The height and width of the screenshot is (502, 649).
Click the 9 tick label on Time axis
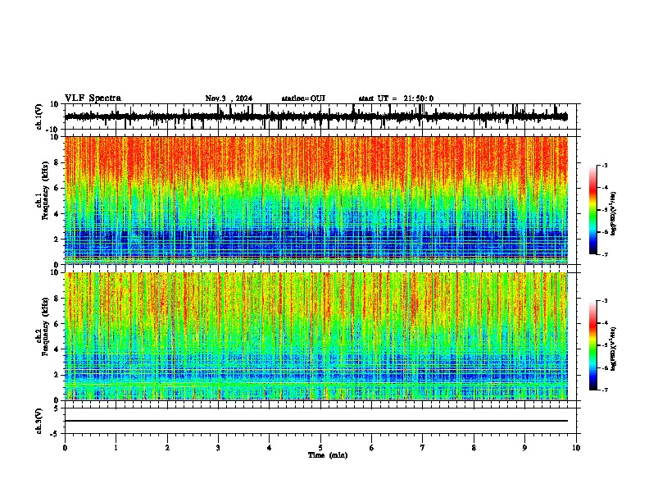[524, 448]
